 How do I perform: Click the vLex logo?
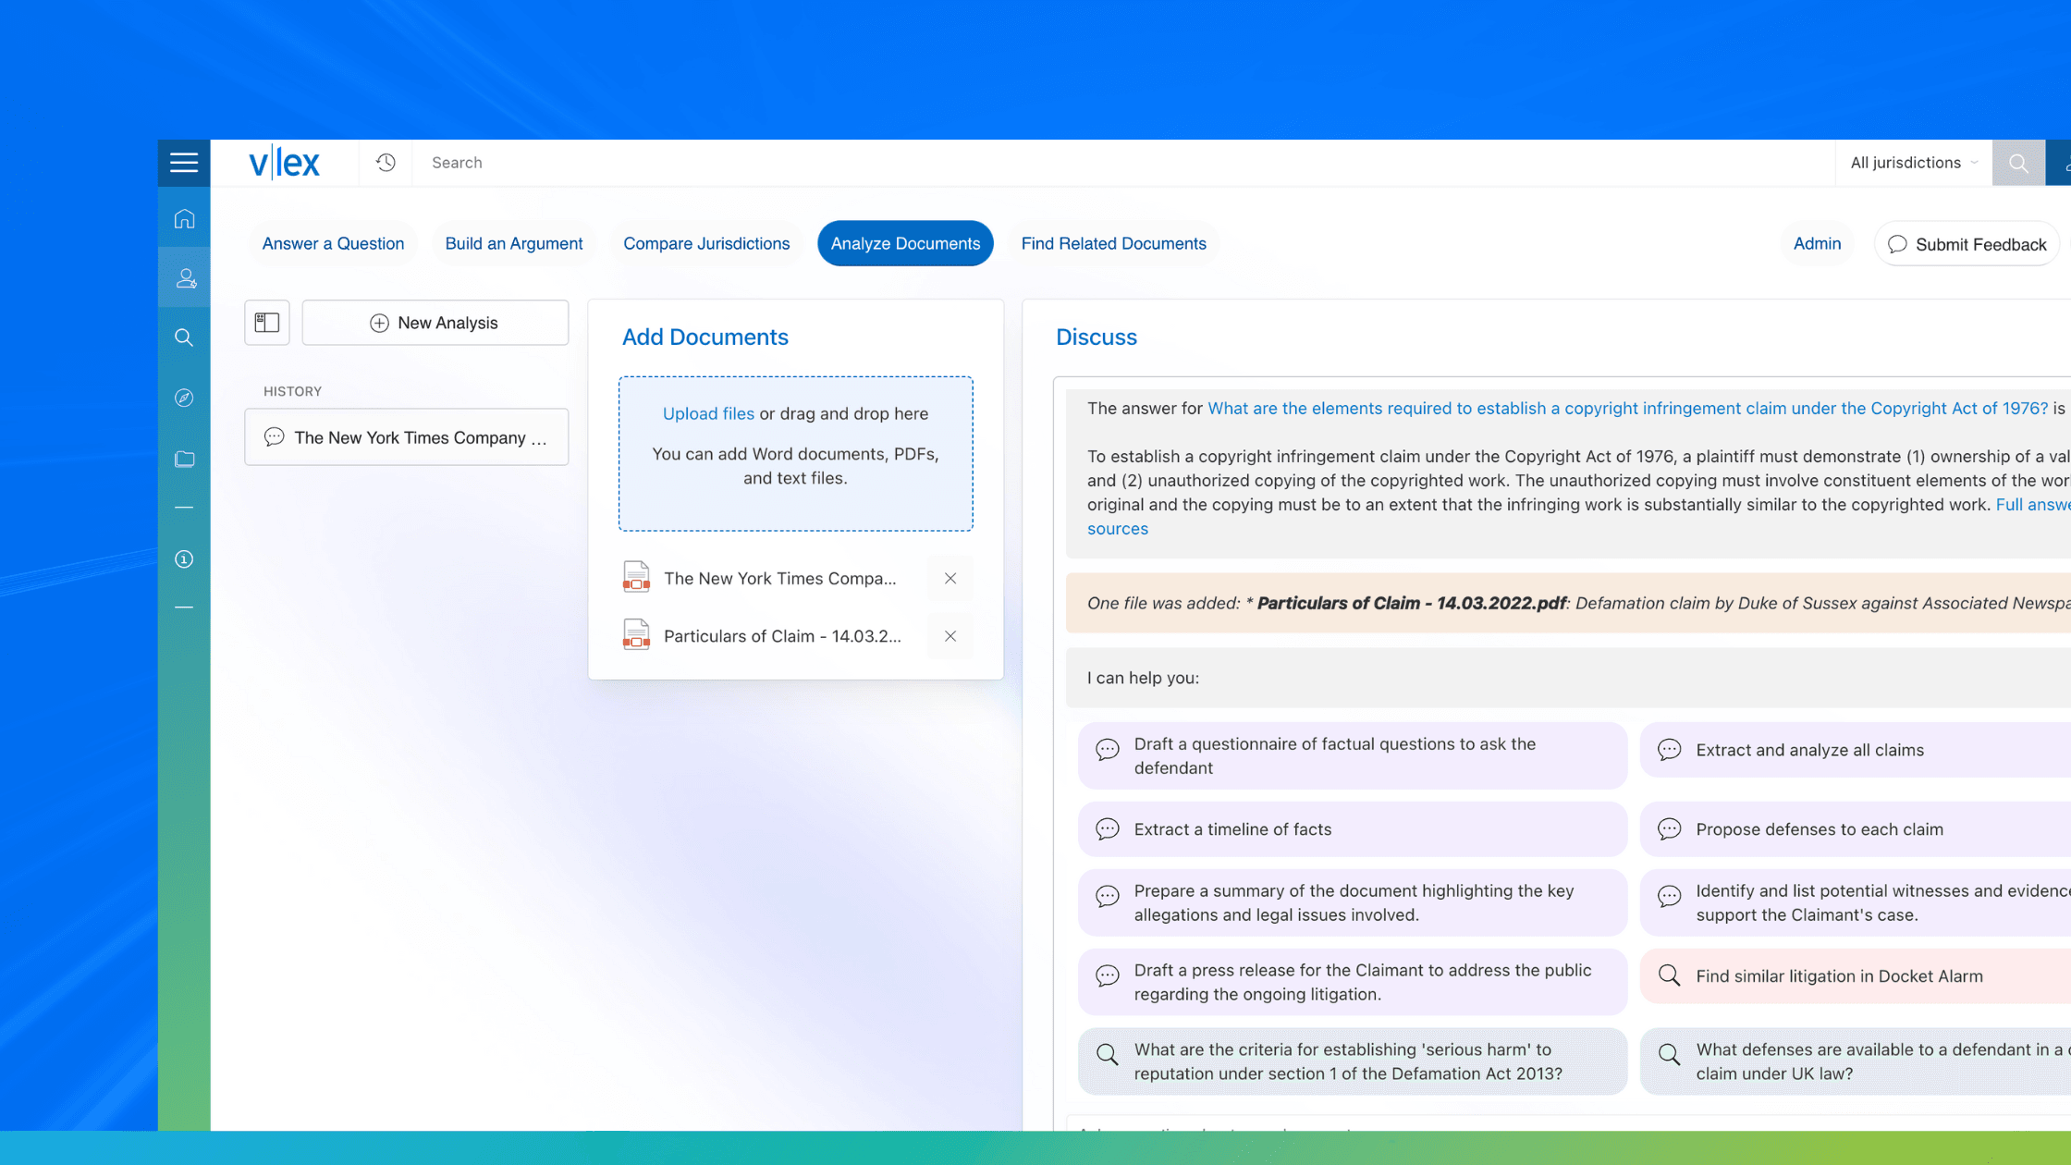point(284,163)
